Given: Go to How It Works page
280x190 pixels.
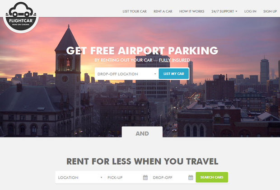Looking at the screenshot, I should (192, 11).
